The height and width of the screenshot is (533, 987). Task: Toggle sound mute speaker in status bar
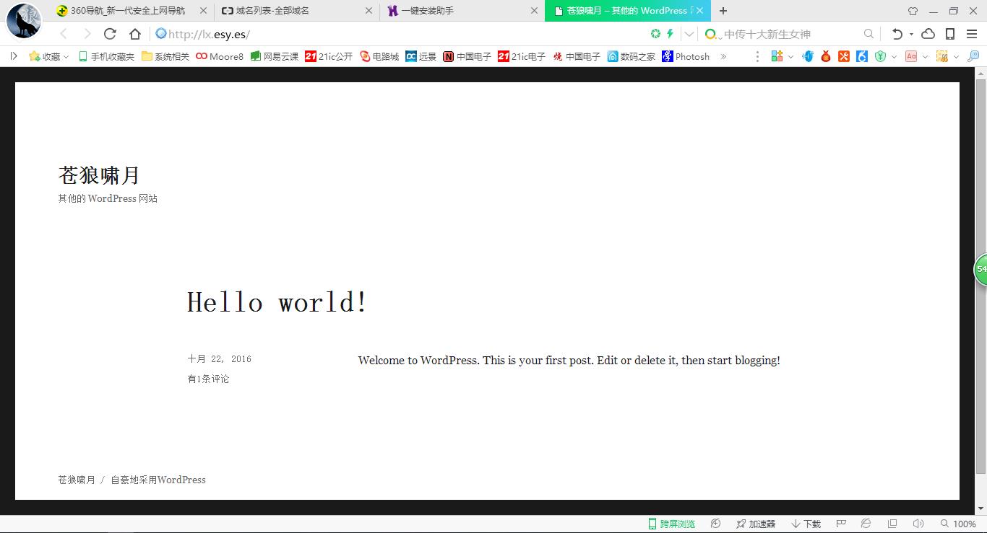point(918,524)
